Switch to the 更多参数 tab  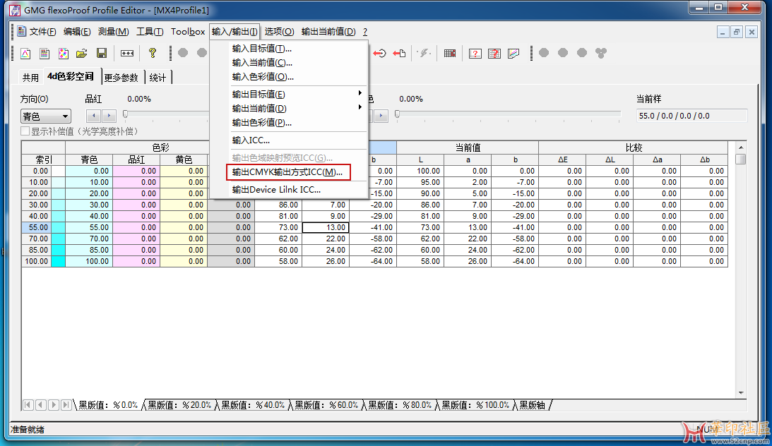coord(121,77)
